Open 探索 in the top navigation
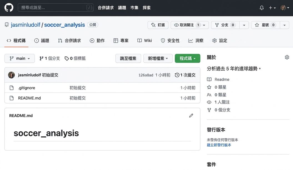293x170 pixels. coord(147,8)
